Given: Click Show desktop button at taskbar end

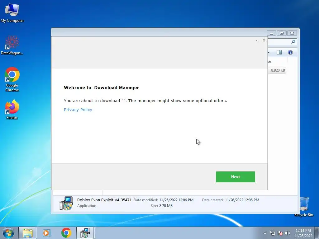Looking at the screenshot, I should click(317, 233).
